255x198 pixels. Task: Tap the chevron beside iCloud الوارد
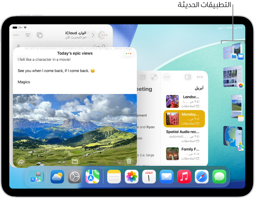coord(93,35)
